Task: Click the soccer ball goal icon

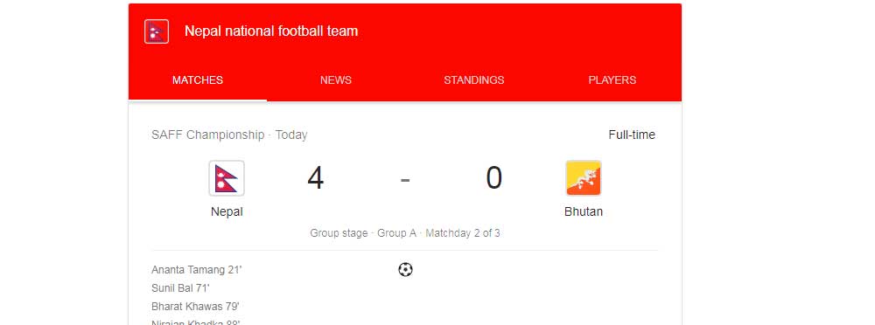Action: 405,270
